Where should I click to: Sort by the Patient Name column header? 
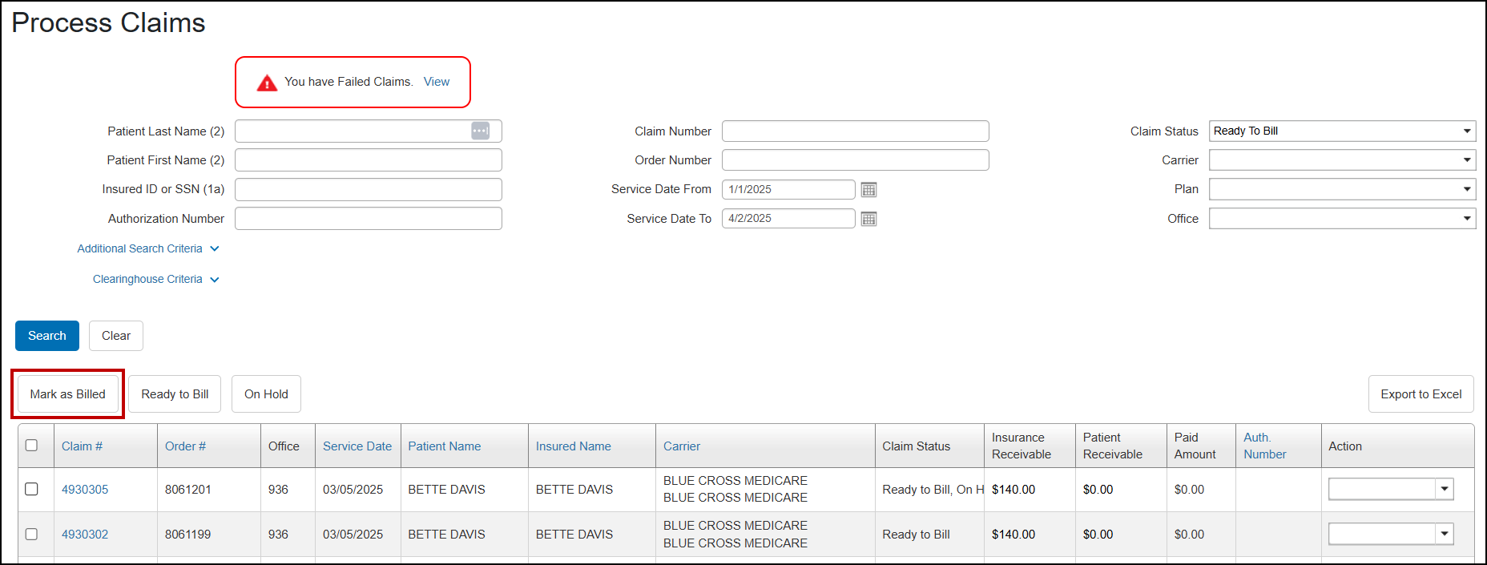445,446
